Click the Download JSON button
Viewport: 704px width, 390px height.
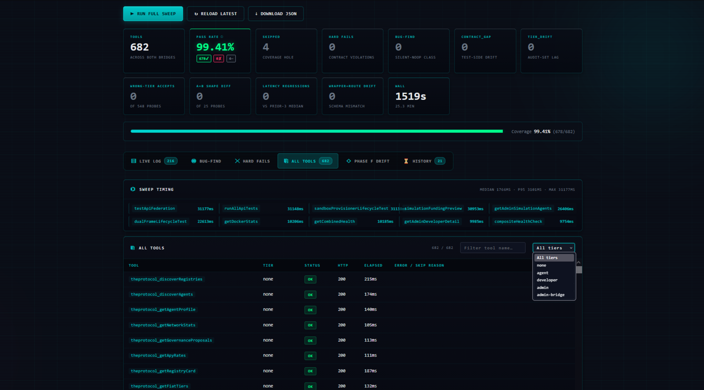click(275, 14)
